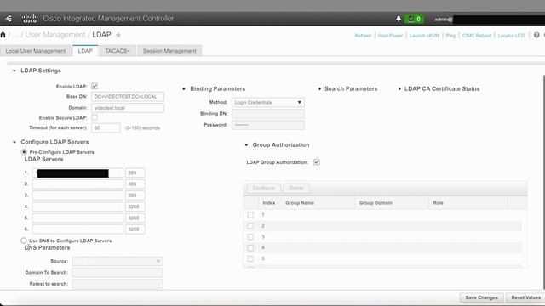Click the binding Password field
This screenshot has width=545, height=306.
point(268,125)
